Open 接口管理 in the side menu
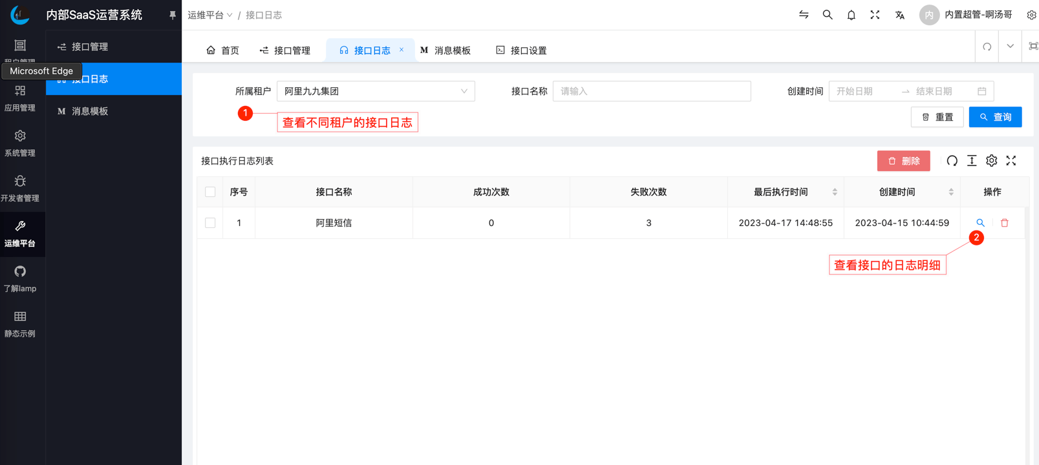Screen dimensions: 1039x465 89,46
